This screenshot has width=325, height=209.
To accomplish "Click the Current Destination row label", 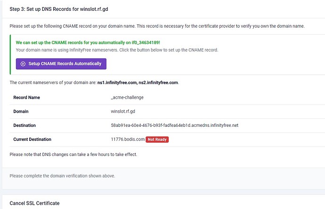I will (32, 139).
